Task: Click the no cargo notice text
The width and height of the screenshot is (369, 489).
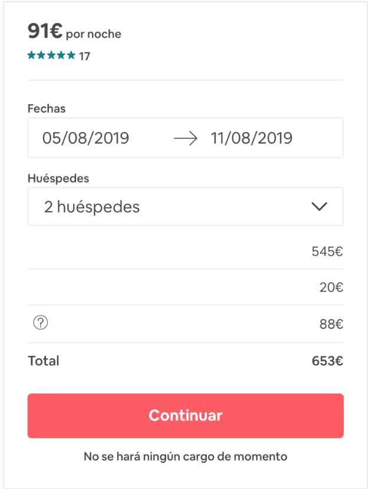Action: coord(185,456)
